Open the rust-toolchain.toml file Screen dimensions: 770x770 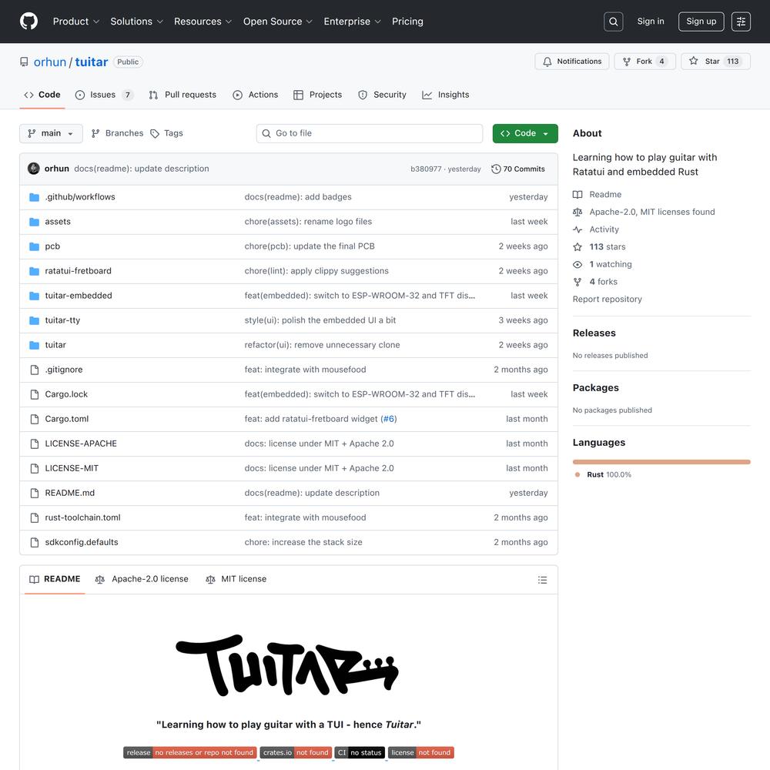pyautogui.click(x=82, y=517)
